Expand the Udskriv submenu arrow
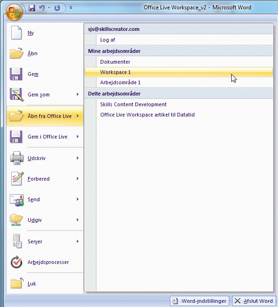The image size is (278, 307). coord(78,158)
